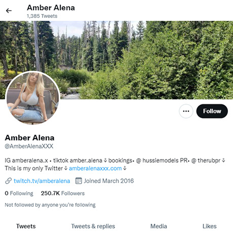Screen dimensions: 233x233
Task: Switch to the Tweets tab
Action: pyautogui.click(x=26, y=226)
